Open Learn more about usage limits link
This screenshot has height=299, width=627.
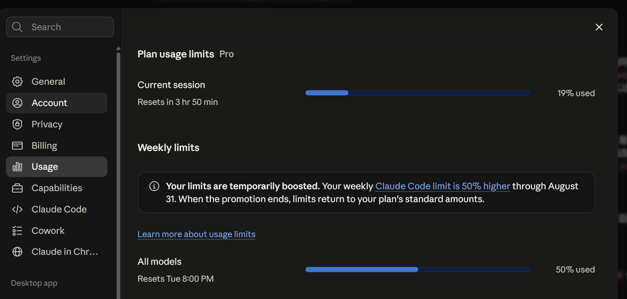coord(196,234)
